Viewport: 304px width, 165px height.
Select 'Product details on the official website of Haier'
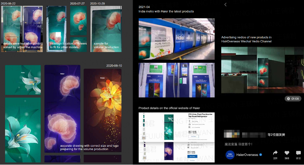point(169,108)
